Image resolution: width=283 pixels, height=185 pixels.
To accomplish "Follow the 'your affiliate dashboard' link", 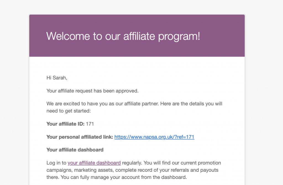I will [94, 163].
